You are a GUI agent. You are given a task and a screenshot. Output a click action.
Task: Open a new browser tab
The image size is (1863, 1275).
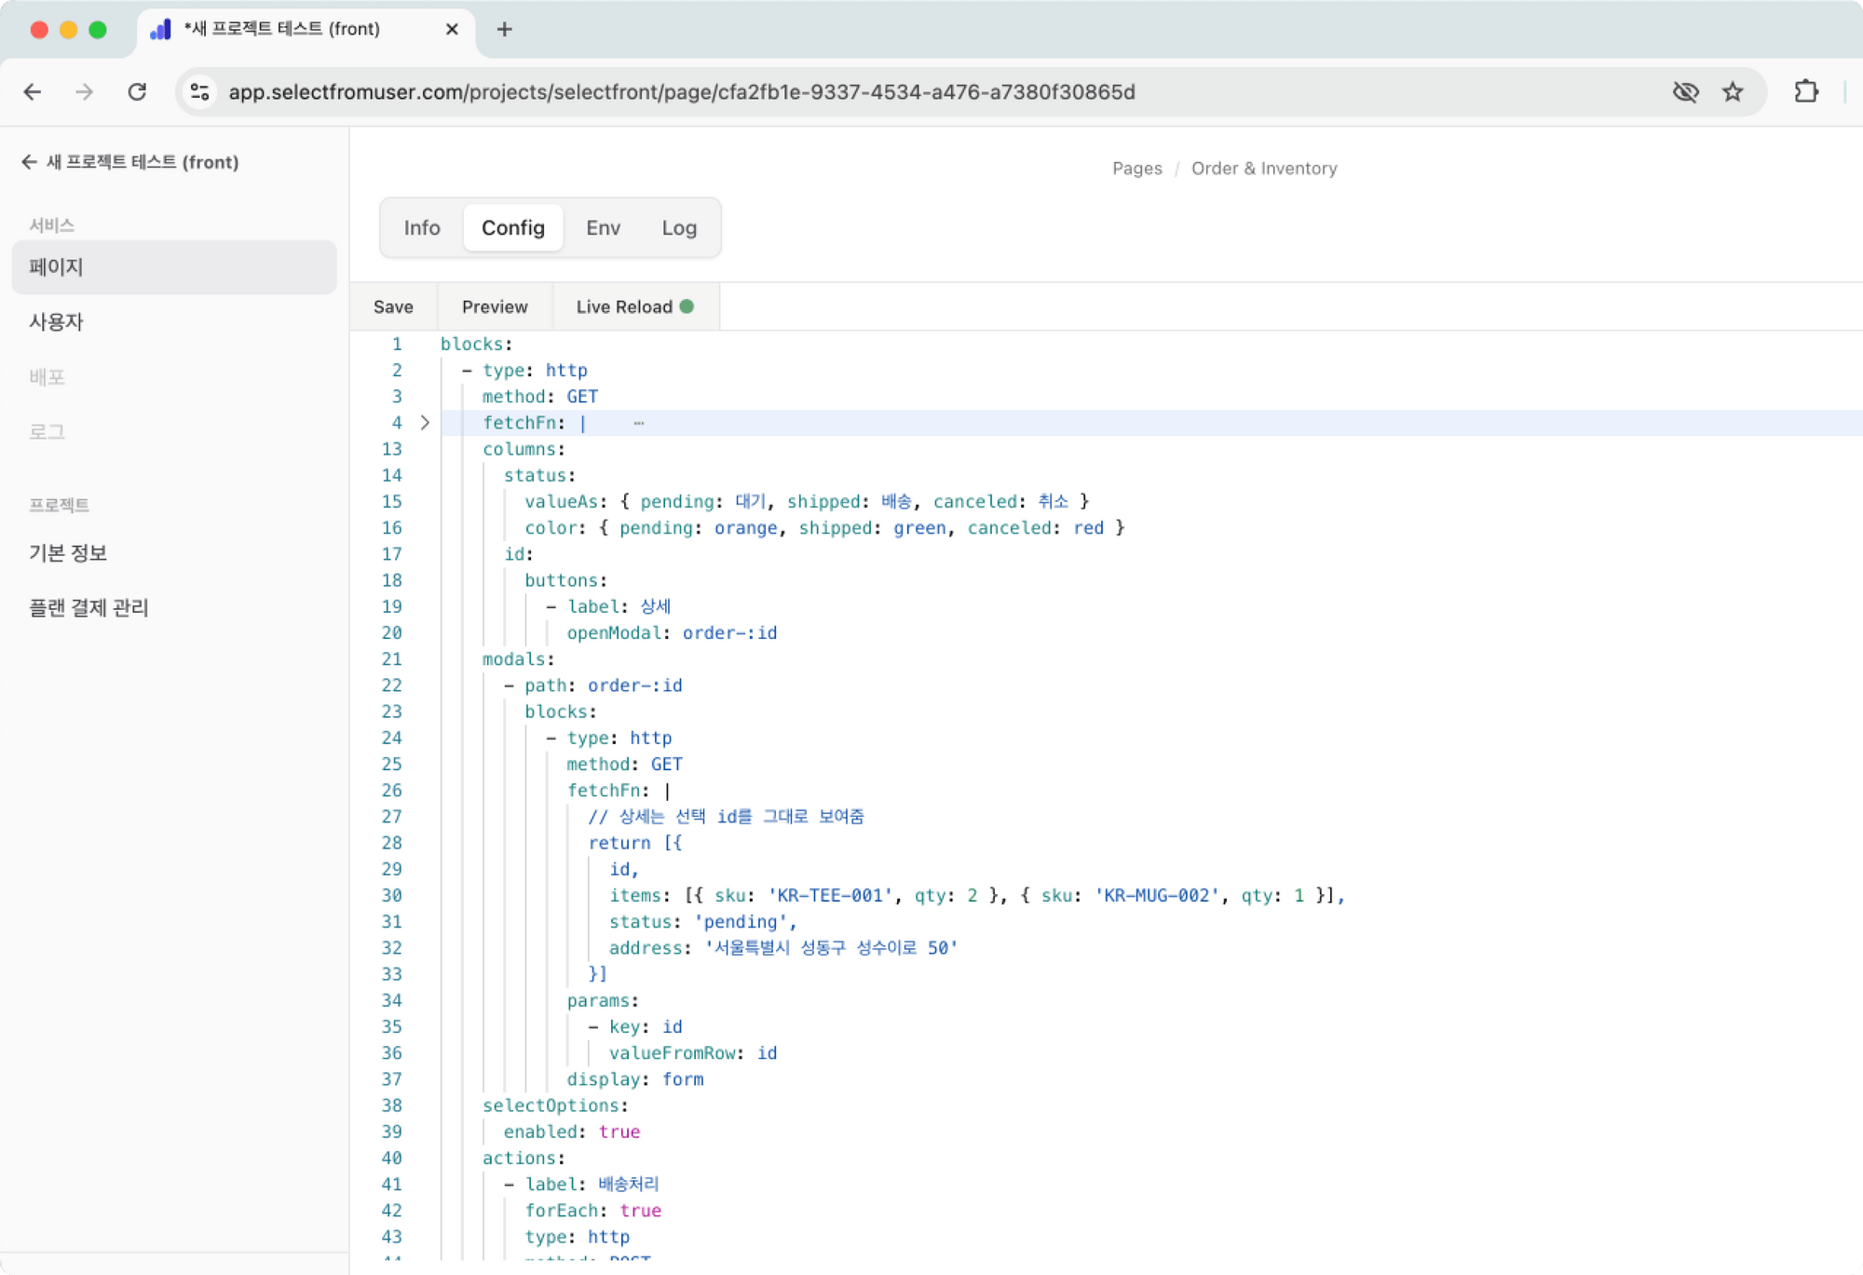pos(504,29)
